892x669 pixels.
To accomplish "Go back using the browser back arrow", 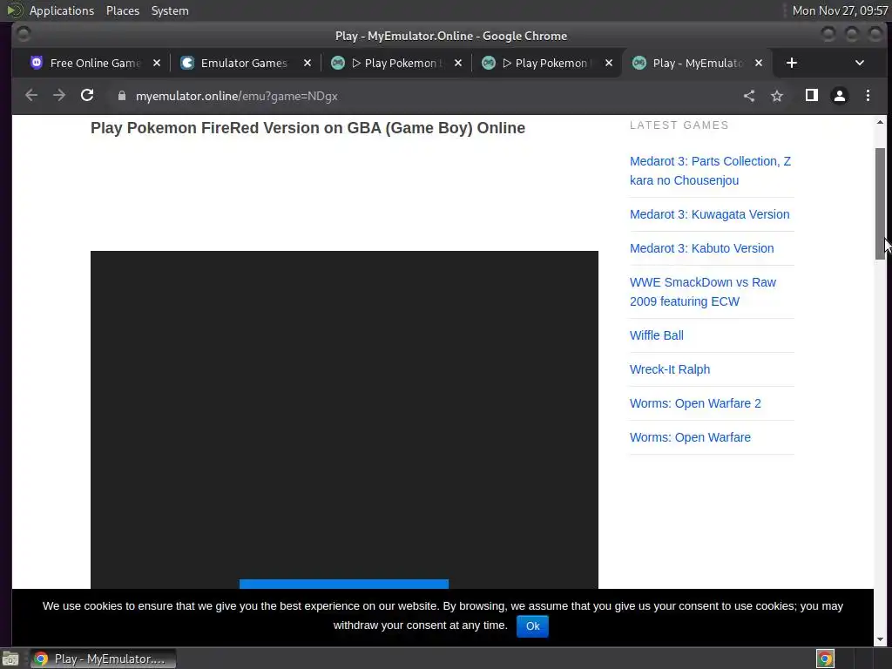I will click(x=31, y=96).
